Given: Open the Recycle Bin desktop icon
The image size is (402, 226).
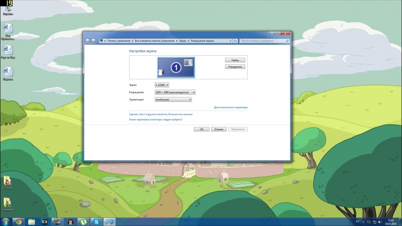Looking at the screenshot, I should 8,10.
